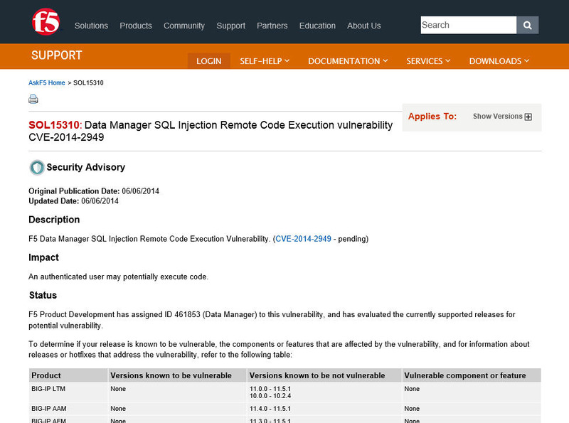The height and width of the screenshot is (423, 569).
Task: Visit the Partners page
Action: pyautogui.click(x=272, y=26)
